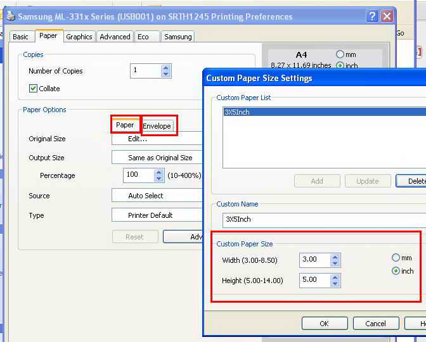Click the Delete button
This screenshot has width=426, height=342.
click(411, 180)
